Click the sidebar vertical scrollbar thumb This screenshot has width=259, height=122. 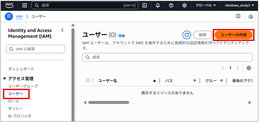pos(73,75)
